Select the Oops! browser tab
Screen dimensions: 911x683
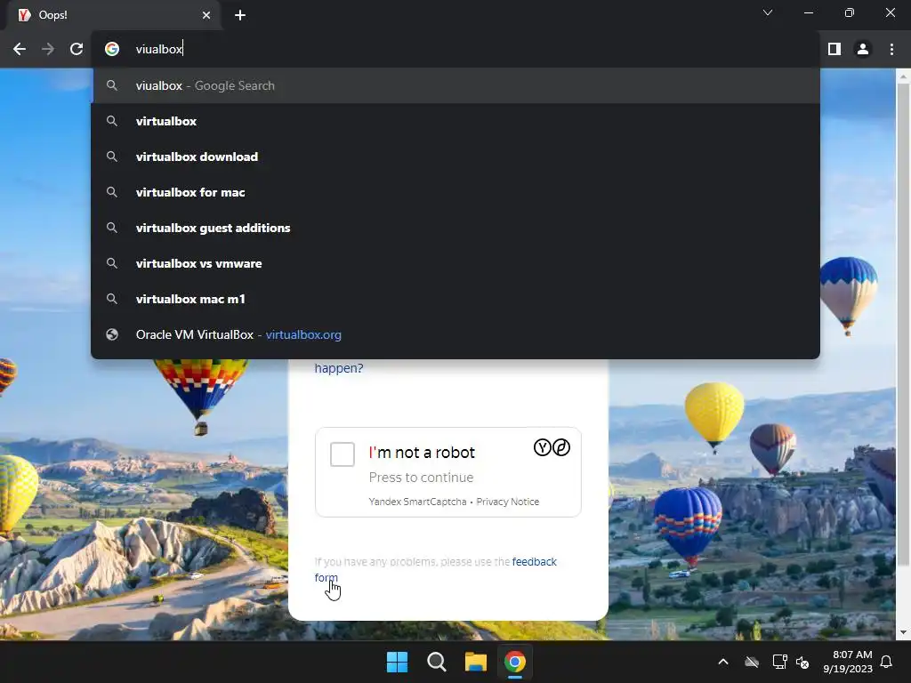coord(114,15)
